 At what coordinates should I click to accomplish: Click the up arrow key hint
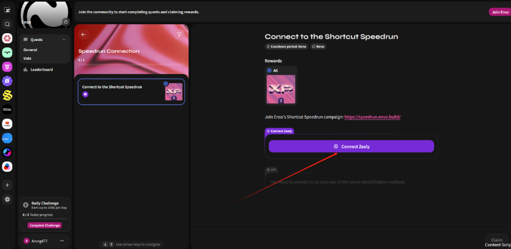tap(111, 244)
